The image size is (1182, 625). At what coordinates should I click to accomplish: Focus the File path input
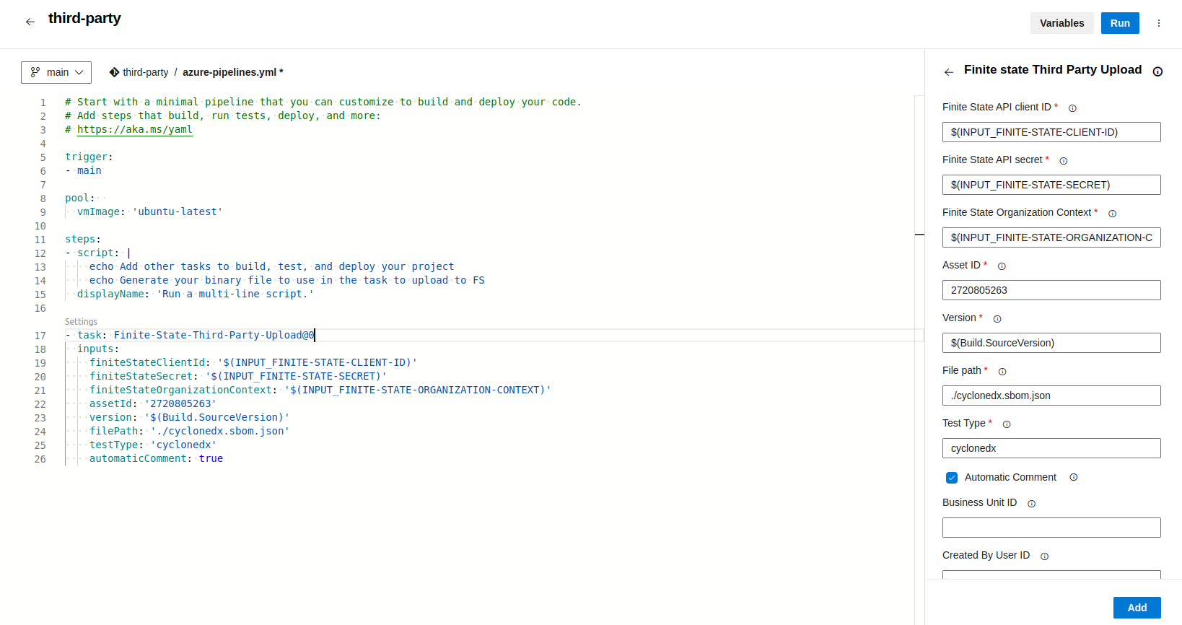click(x=1051, y=395)
